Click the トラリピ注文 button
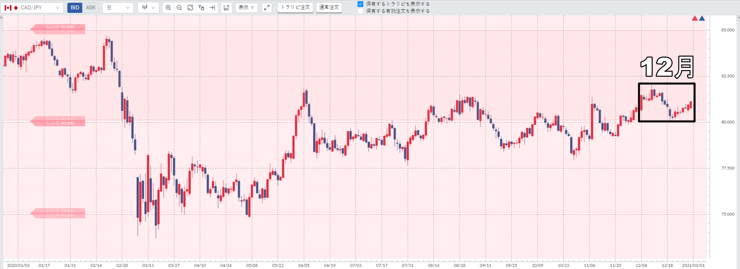The height and width of the screenshot is (269, 740). pyautogui.click(x=295, y=7)
